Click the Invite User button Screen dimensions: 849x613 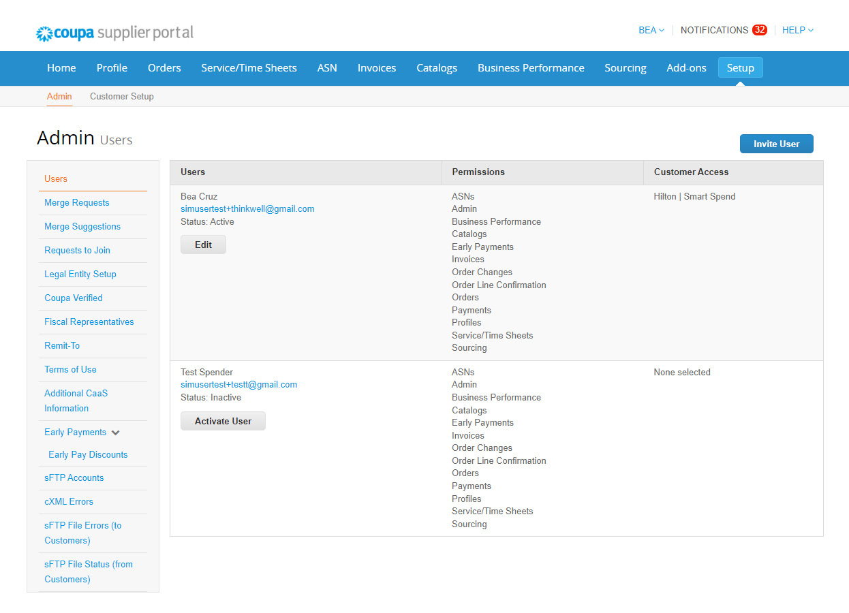(776, 144)
